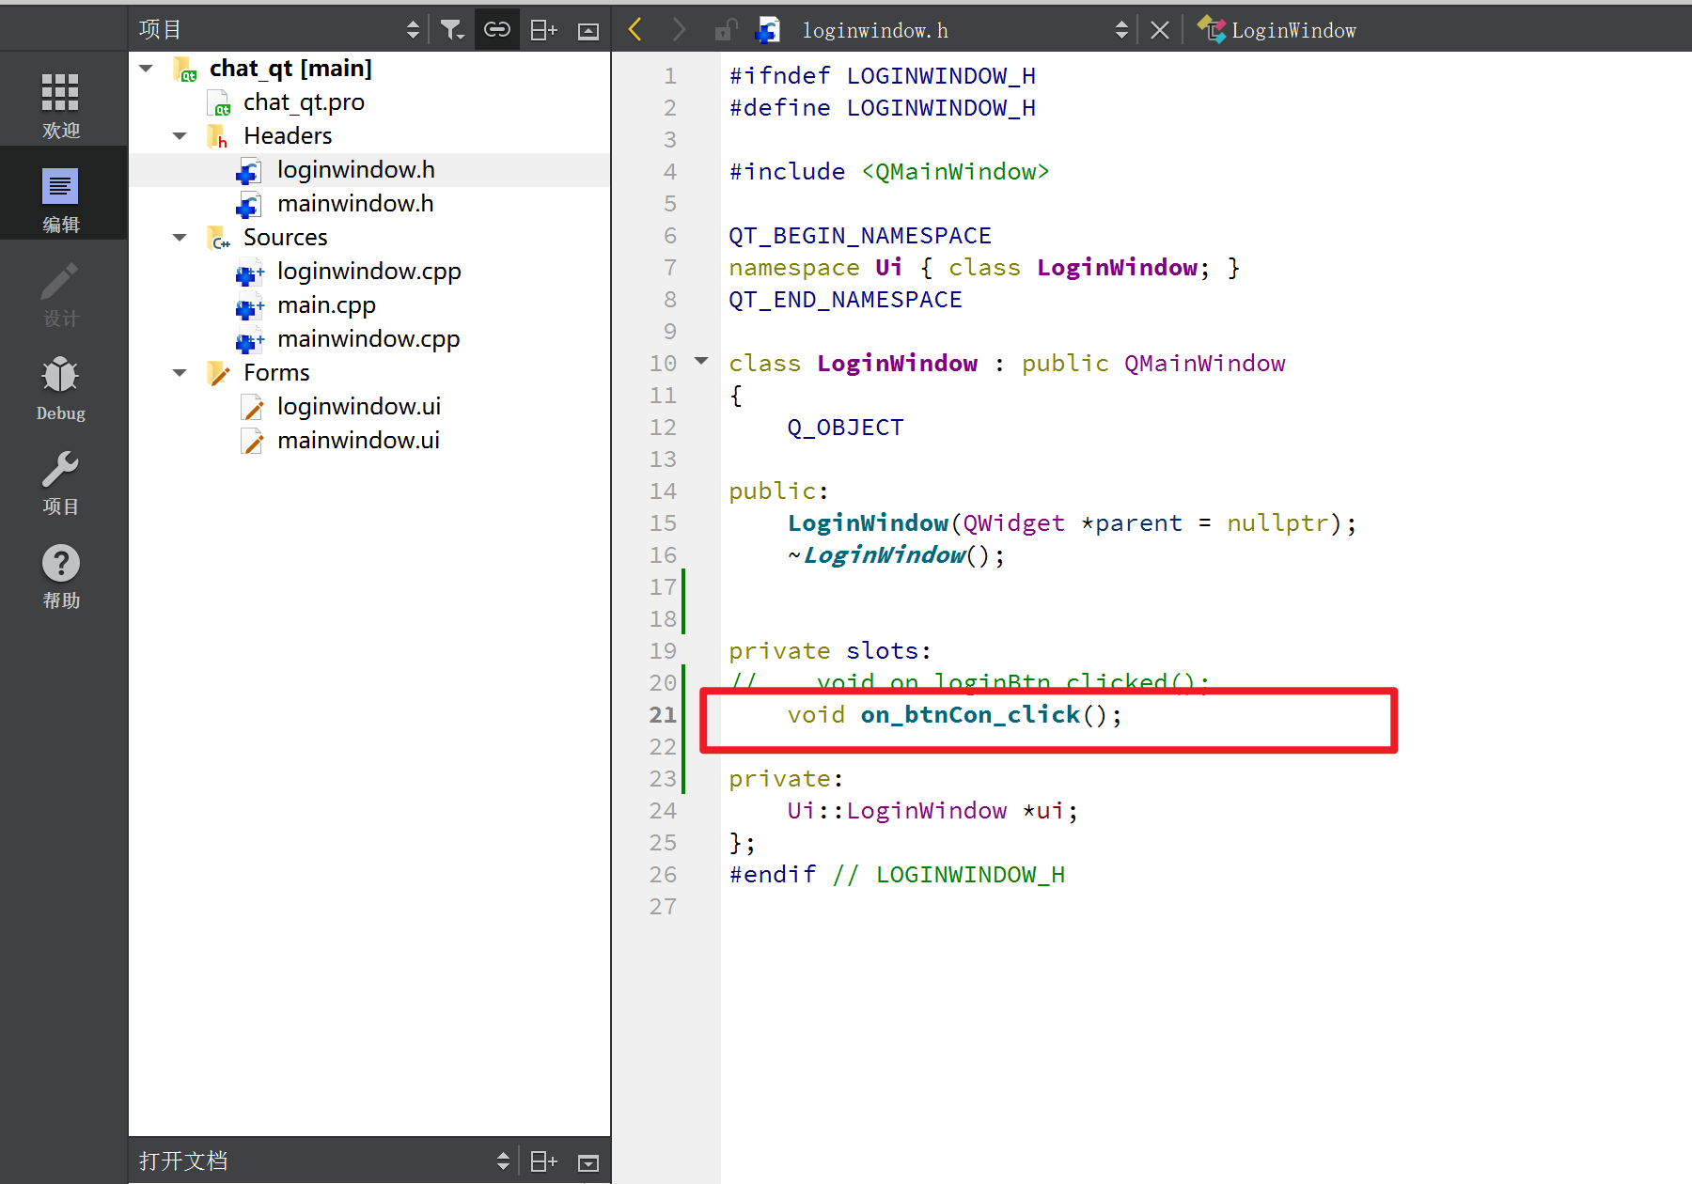Open the LoginWindow symbol selector
The height and width of the screenshot is (1184, 1692).
[x=1293, y=30]
